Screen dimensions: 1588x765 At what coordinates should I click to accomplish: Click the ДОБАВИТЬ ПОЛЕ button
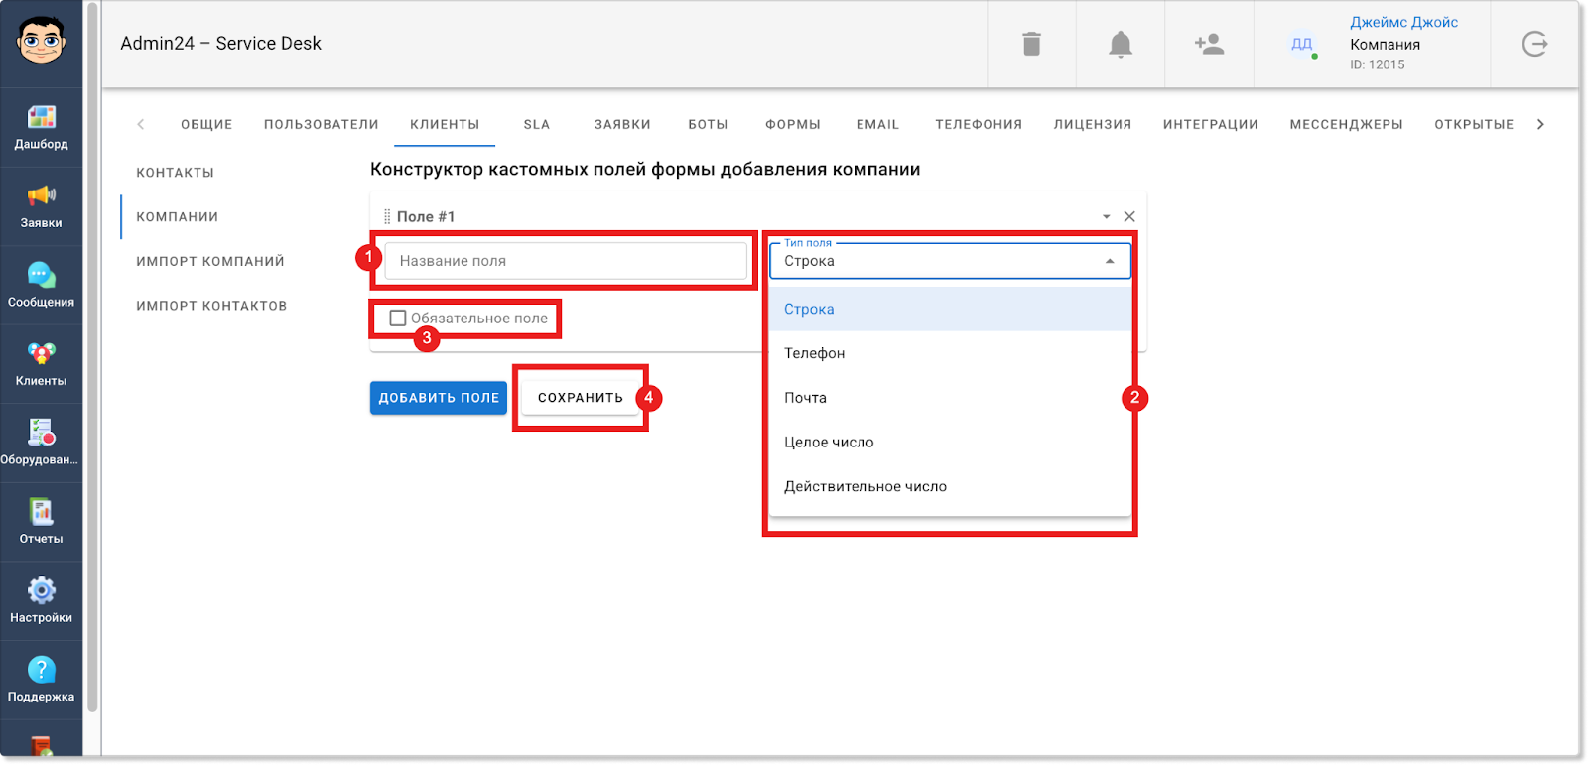(x=439, y=398)
